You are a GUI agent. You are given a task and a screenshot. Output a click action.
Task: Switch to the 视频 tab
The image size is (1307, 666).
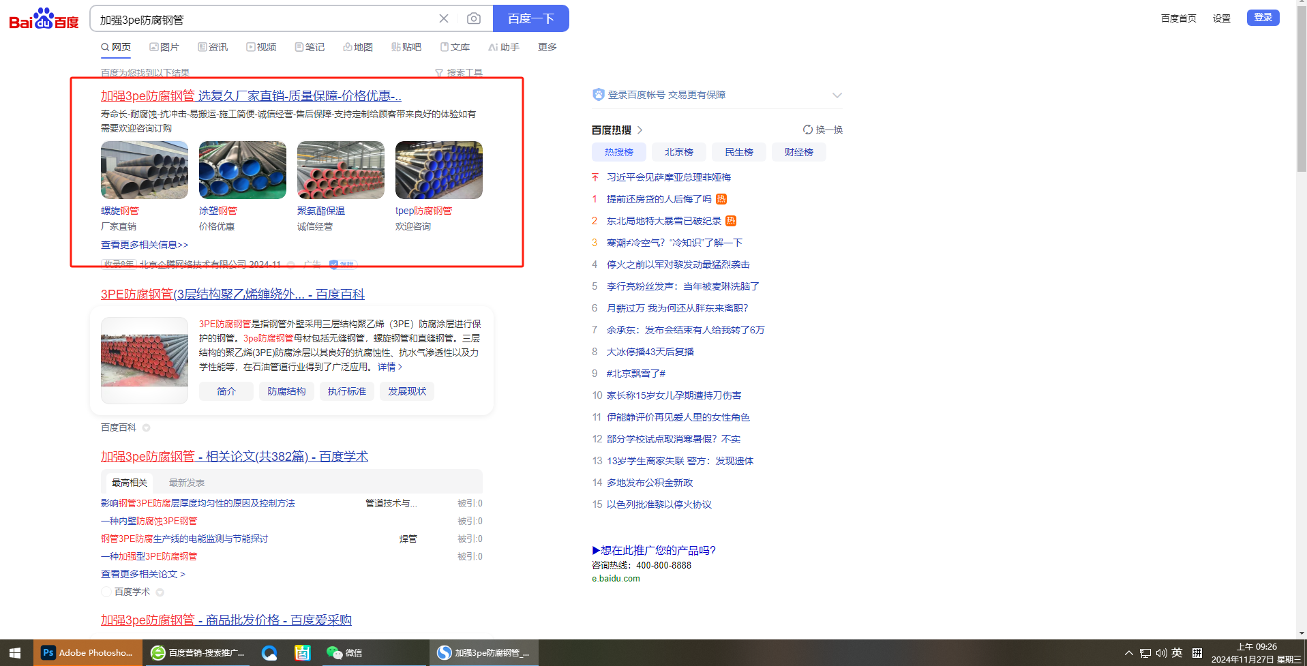[261, 47]
